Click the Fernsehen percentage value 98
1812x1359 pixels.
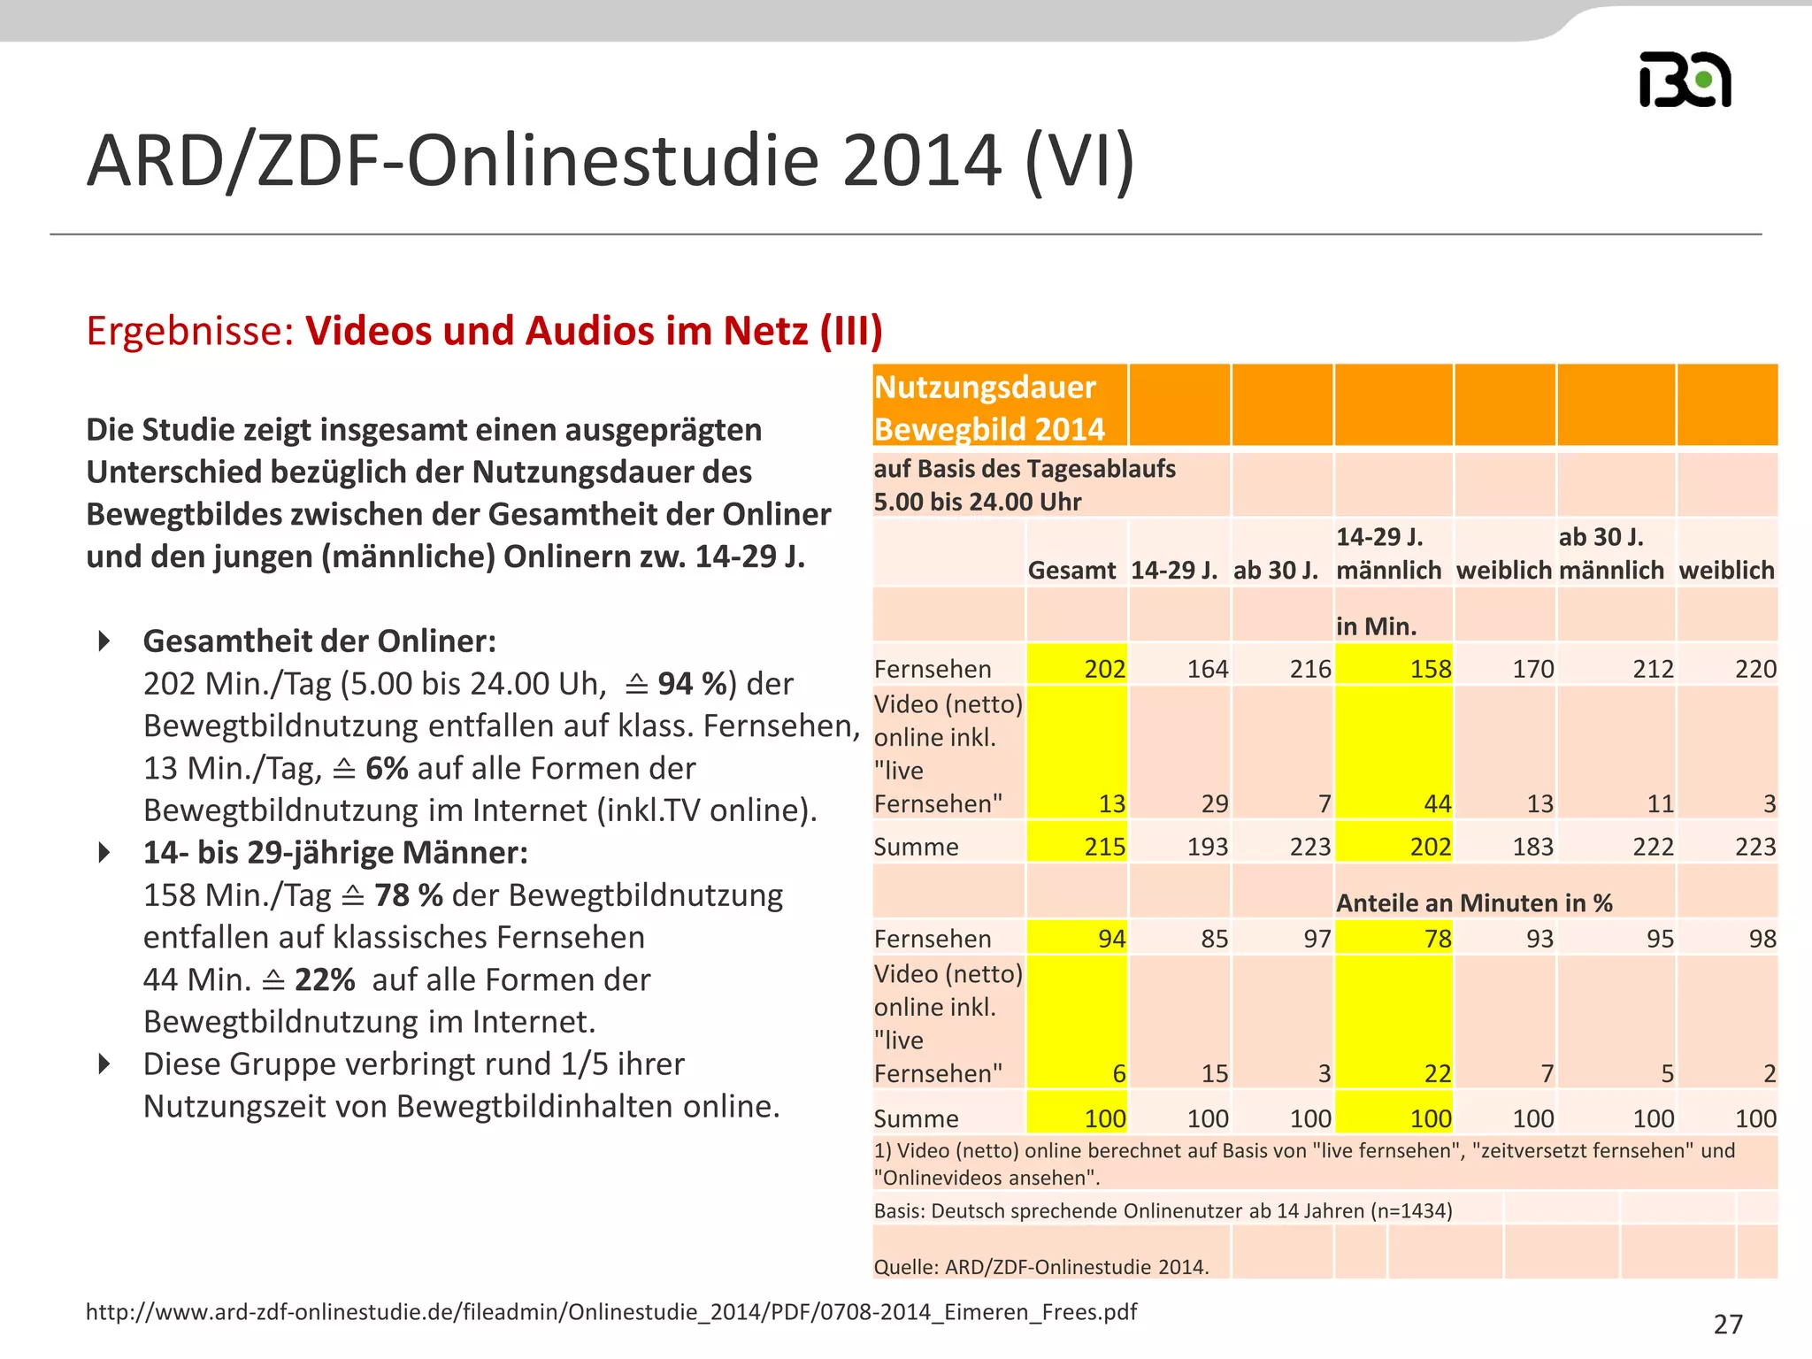(x=1762, y=938)
